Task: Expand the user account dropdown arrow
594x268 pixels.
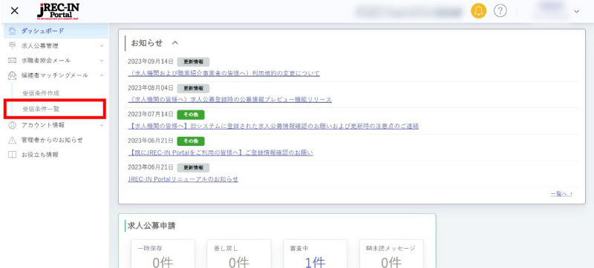Action: [x=577, y=12]
